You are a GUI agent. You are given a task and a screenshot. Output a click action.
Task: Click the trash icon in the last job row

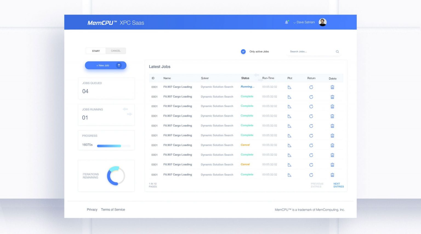(x=332, y=175)
